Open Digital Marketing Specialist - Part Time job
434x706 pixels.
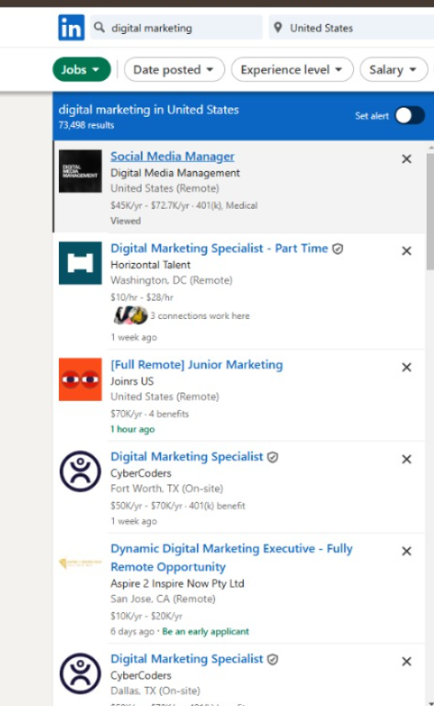point(219,248)
